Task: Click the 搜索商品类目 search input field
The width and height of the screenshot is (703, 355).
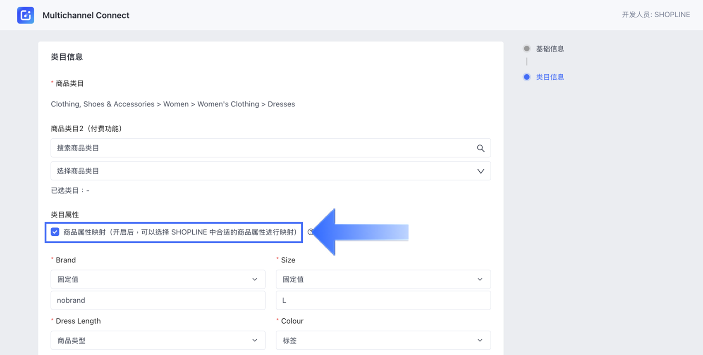Action: pos(265,148)
